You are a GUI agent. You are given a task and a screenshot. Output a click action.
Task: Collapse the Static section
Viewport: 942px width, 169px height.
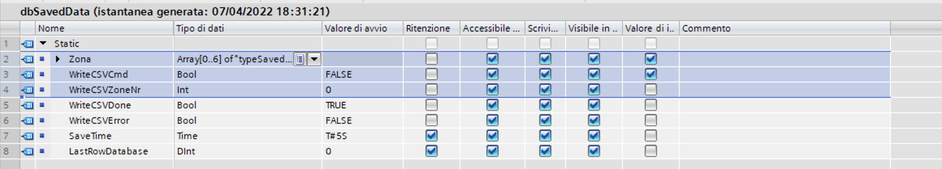point(43,43)
